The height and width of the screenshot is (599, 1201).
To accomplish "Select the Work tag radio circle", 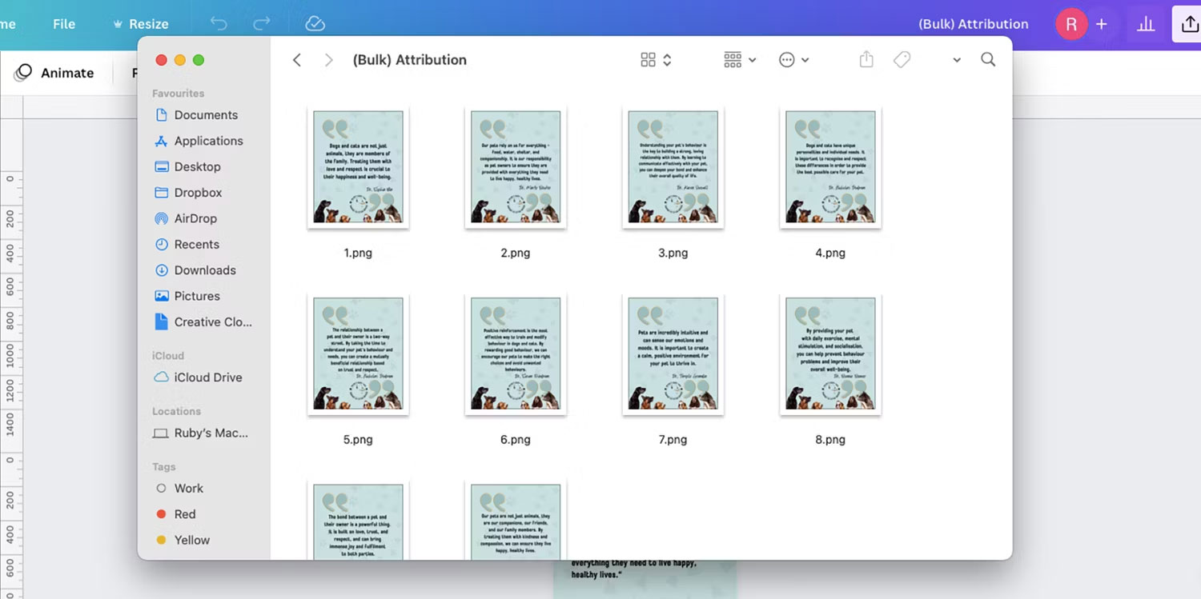I will coord(163,488).
